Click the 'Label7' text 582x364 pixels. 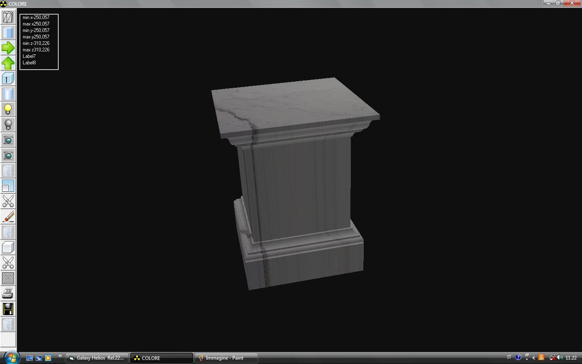pyautogui.click(x=29, y=56)
